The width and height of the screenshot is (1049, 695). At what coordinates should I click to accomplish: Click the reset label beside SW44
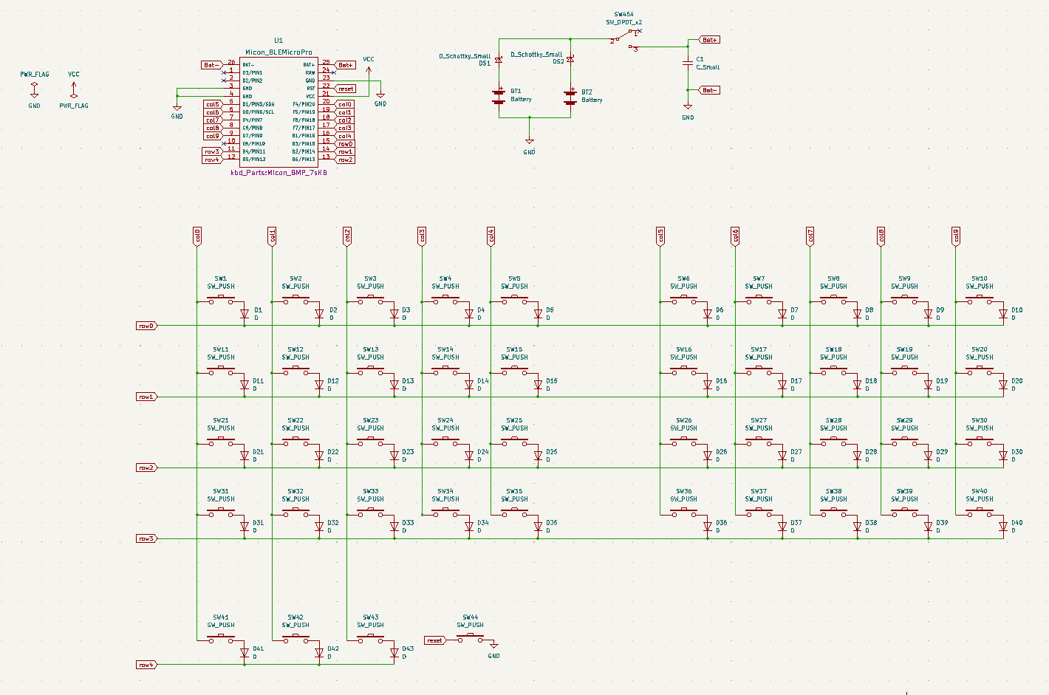coord(435,640)
